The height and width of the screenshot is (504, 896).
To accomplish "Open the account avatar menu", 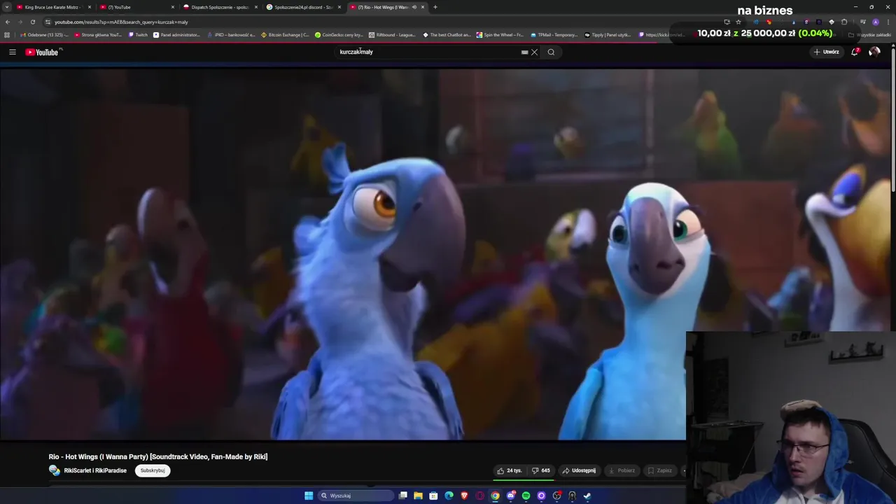I will click(x=874, y=52).
